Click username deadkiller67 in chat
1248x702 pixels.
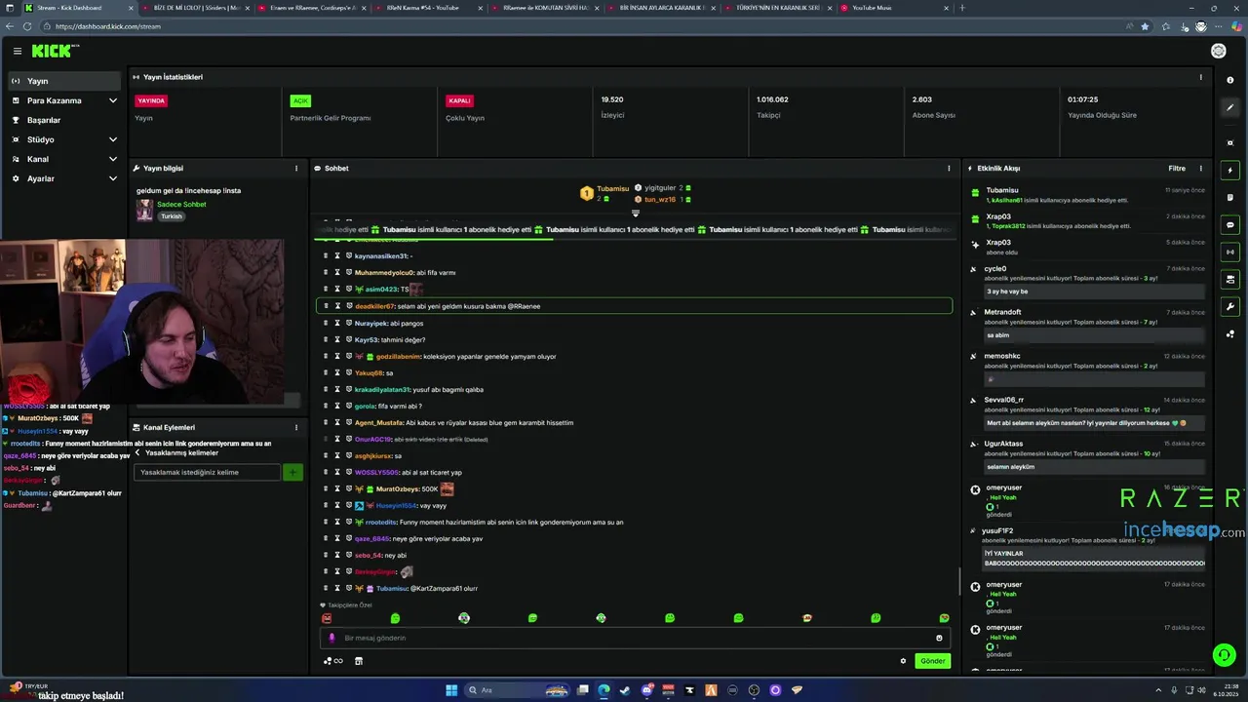pyautogui.click(x=374, y=306)
